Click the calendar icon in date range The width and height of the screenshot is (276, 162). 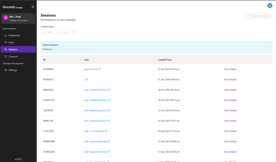74,32
